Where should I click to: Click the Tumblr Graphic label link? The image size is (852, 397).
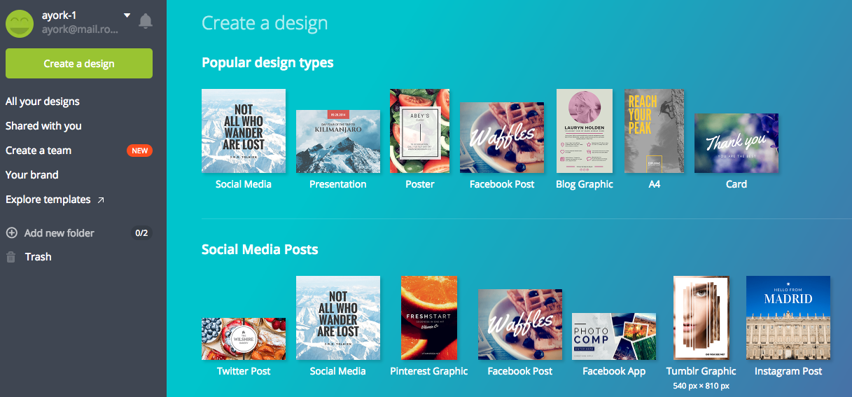[x=701, y=371]
